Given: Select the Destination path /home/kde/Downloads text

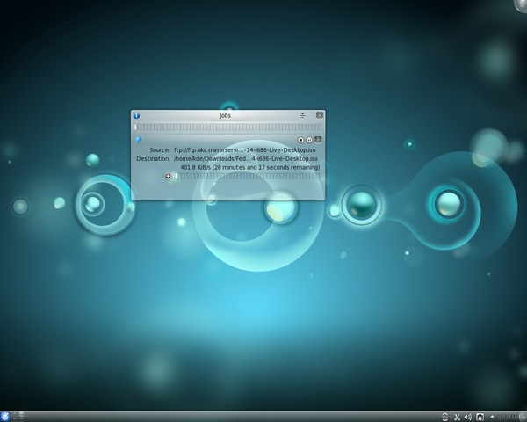Looking at the screenshot, I should 246,158.
